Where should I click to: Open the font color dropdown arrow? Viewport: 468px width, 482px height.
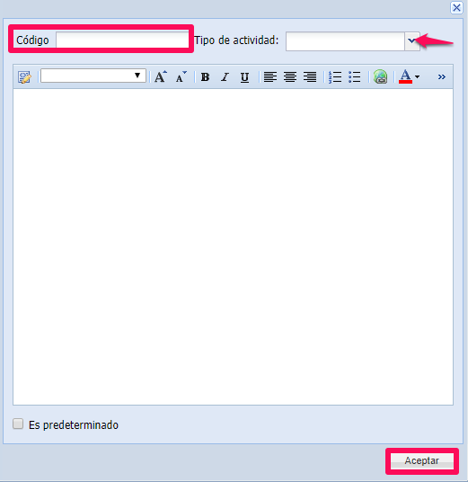tap(417, 76)
